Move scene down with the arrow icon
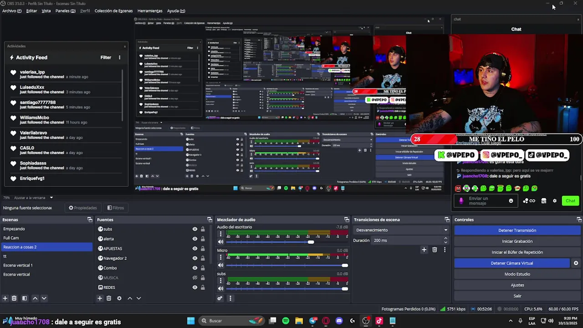 coord(44,298)
